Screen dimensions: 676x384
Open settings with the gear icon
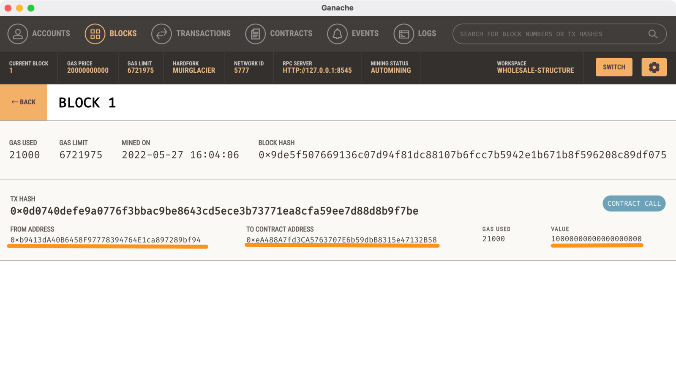point(654,67)
